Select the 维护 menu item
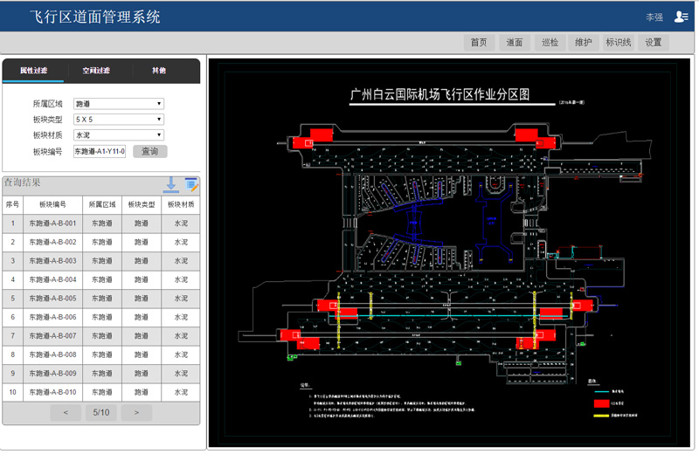699x454 pixels. click(583, 42)
